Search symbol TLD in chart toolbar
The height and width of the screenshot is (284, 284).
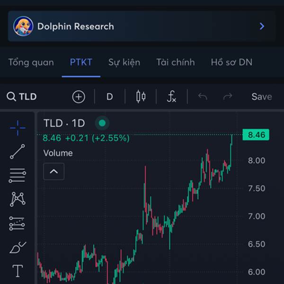point(22,97)
